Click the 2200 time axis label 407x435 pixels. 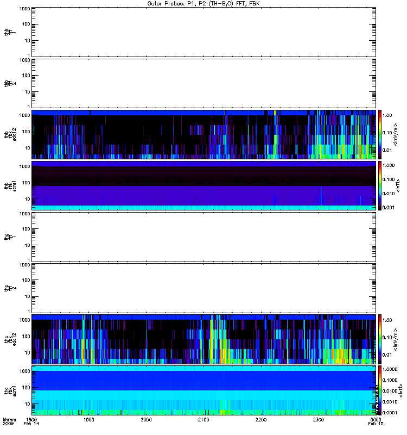[x=261, y=419]
